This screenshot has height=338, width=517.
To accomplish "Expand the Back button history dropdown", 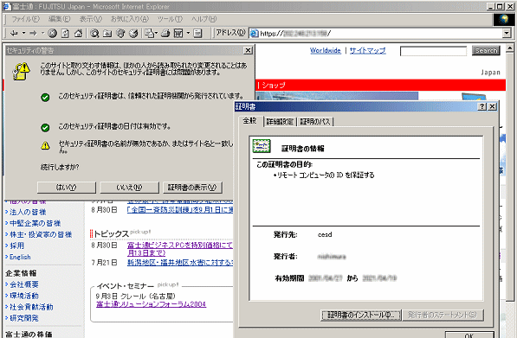I will click(23, 33).
